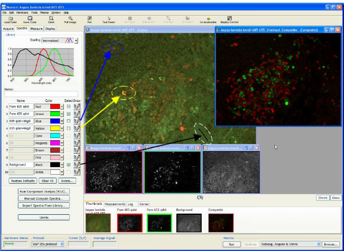Click the Pink color swatch
This screenshot has width=344, height=251.
point(55,158)
